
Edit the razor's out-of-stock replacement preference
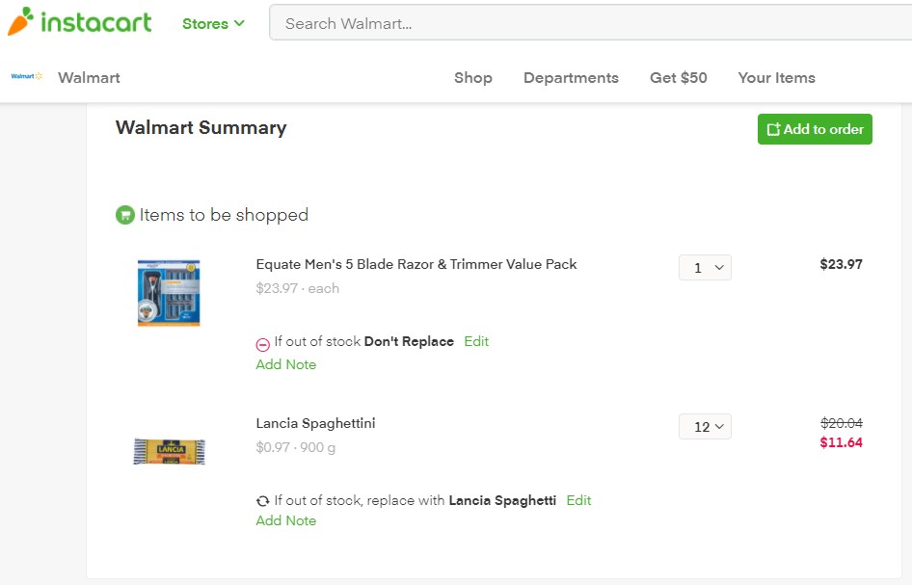point(476,341)
